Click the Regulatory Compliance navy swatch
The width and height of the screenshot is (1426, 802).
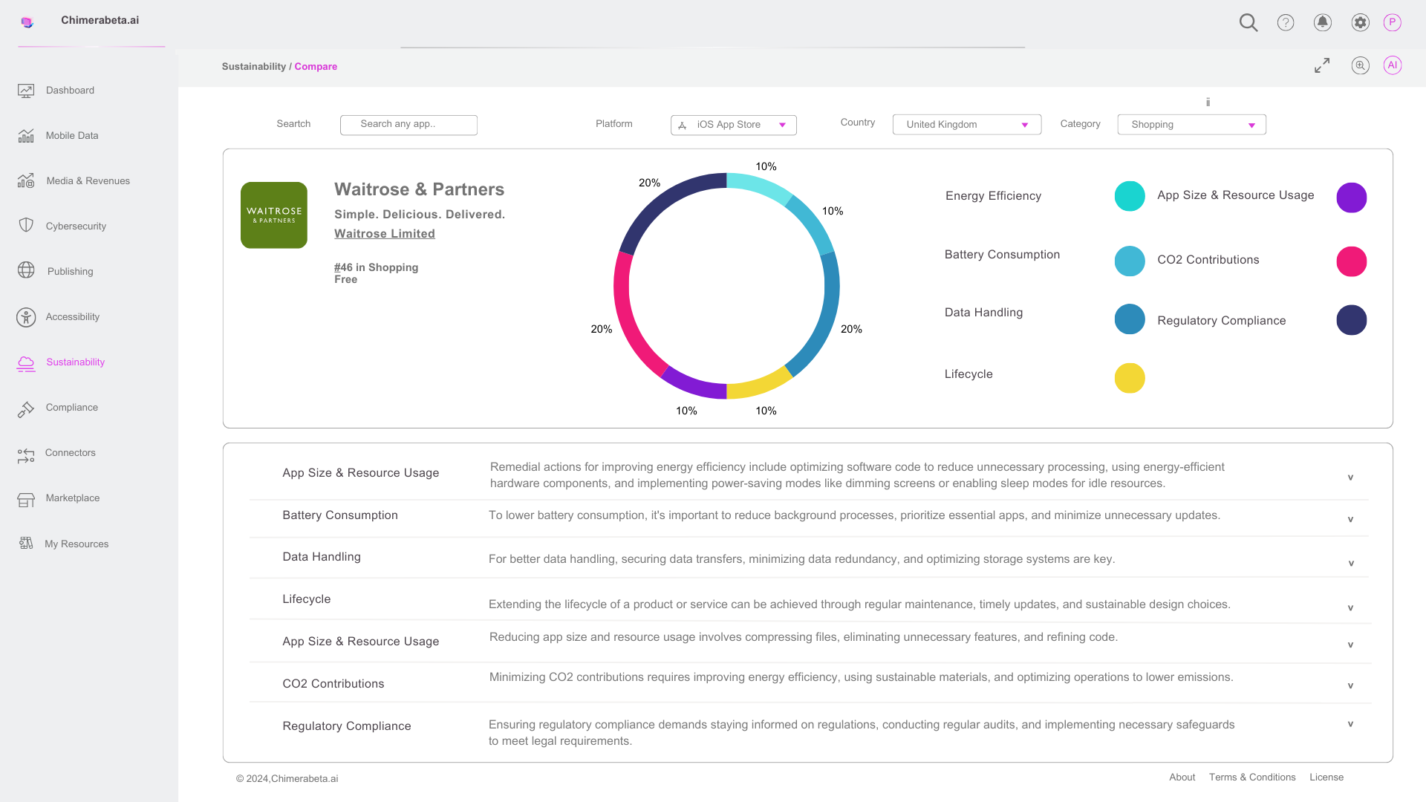point(1352,320)
